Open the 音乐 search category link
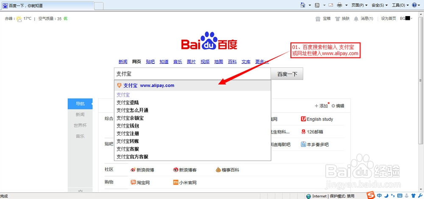This screenshot has height=199, width=424. [178, 62]
